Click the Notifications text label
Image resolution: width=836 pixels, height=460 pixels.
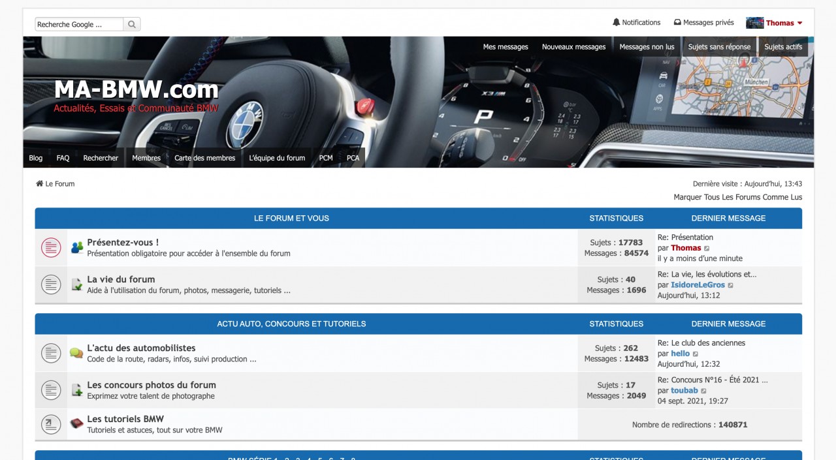pos(641,22)
